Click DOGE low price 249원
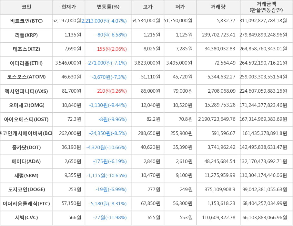The image size is (293, 226). 186,190
